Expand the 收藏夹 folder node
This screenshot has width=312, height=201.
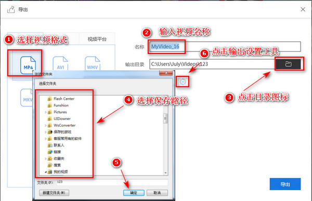45,158
